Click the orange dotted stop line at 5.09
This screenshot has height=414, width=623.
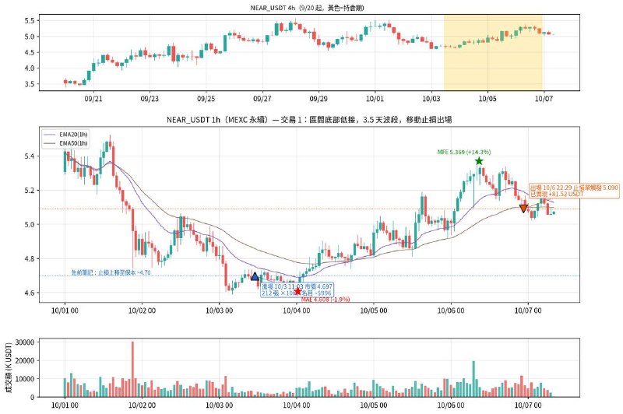(309, 209)
